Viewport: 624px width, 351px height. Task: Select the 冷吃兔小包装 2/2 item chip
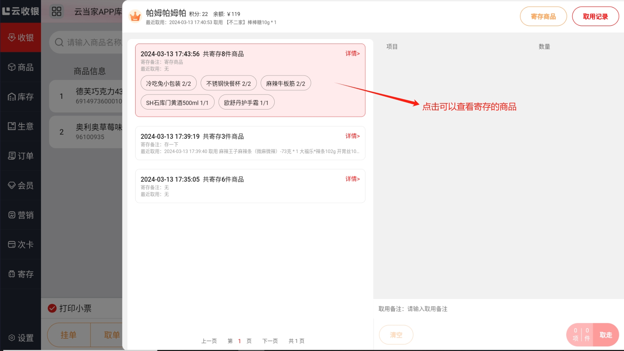point(168,83)
